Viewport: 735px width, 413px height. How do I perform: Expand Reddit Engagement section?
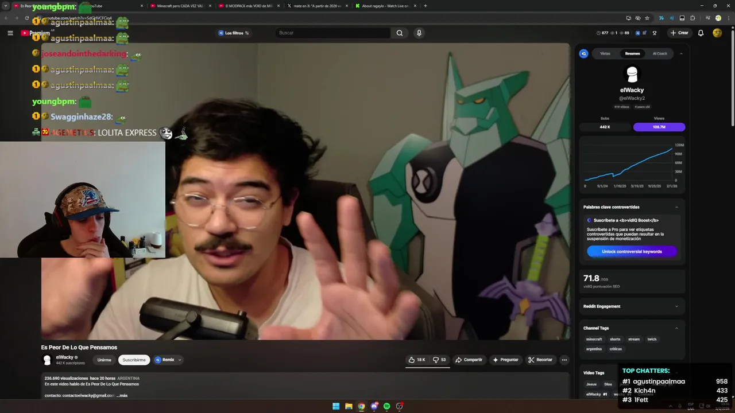tap(676, 306)
